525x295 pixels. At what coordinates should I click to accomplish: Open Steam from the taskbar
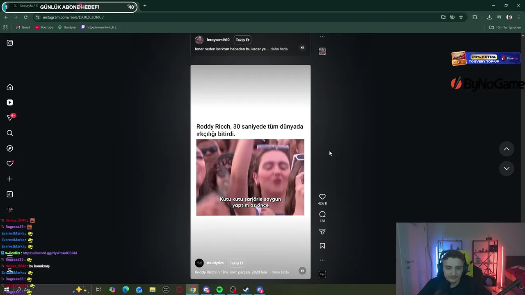(246, 290)
